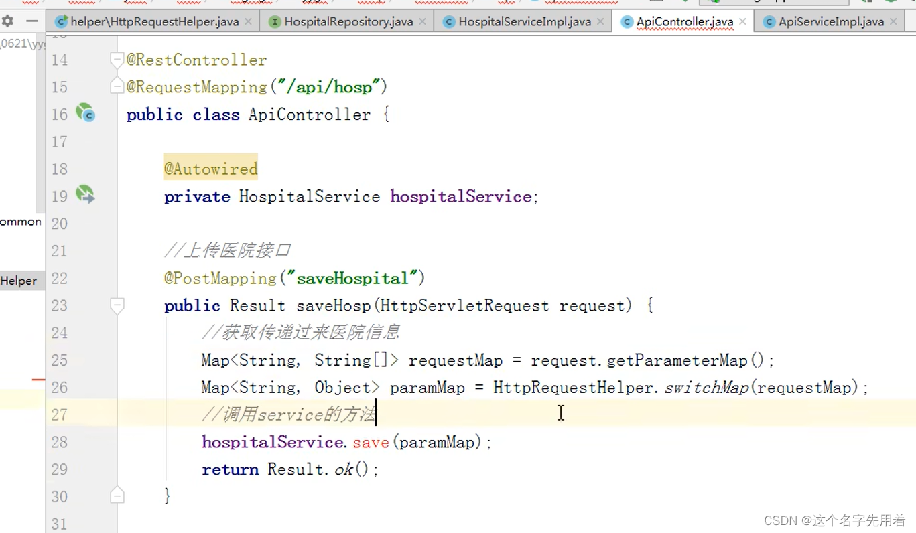Close the HospitalServiceImpl.java tab

601,22
